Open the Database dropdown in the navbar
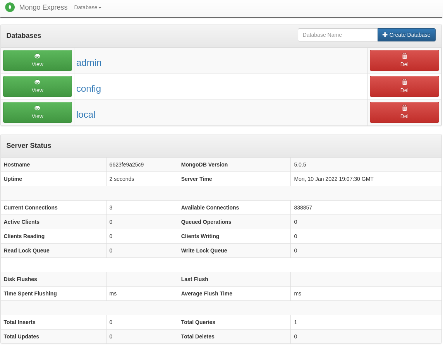 [x=88, y=7]
